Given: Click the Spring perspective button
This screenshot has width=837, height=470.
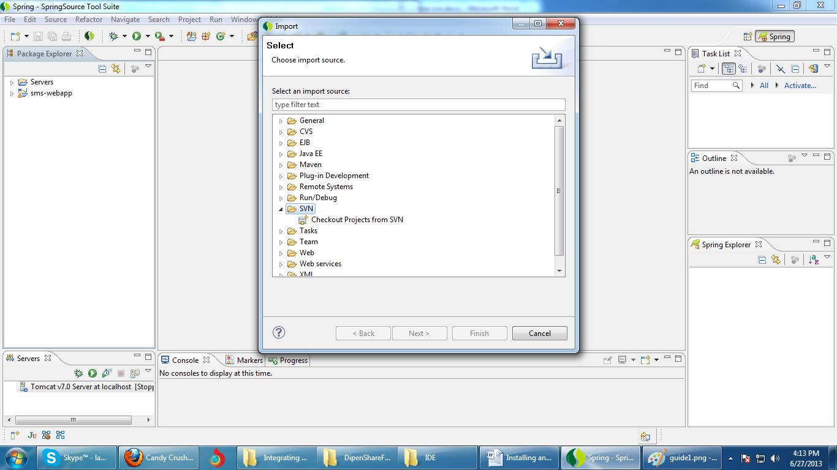Looking at the screenshot, I should point(775,37).
